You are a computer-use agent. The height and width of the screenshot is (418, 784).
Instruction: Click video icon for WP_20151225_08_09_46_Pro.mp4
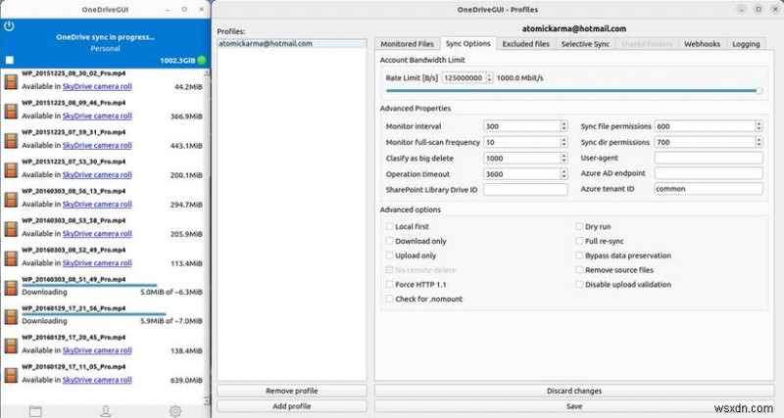(x=11, y=111)
